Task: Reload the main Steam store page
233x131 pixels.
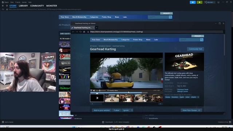Action: coord(3,9)
